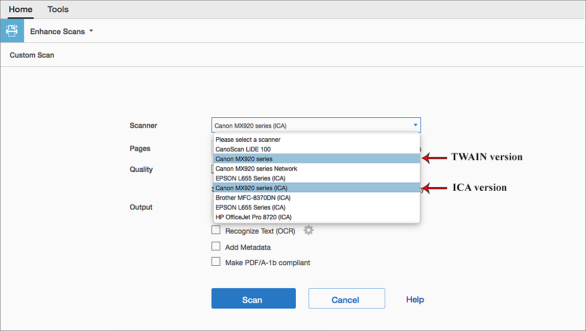Cancel the custom scan

click(x=346, y=299)
